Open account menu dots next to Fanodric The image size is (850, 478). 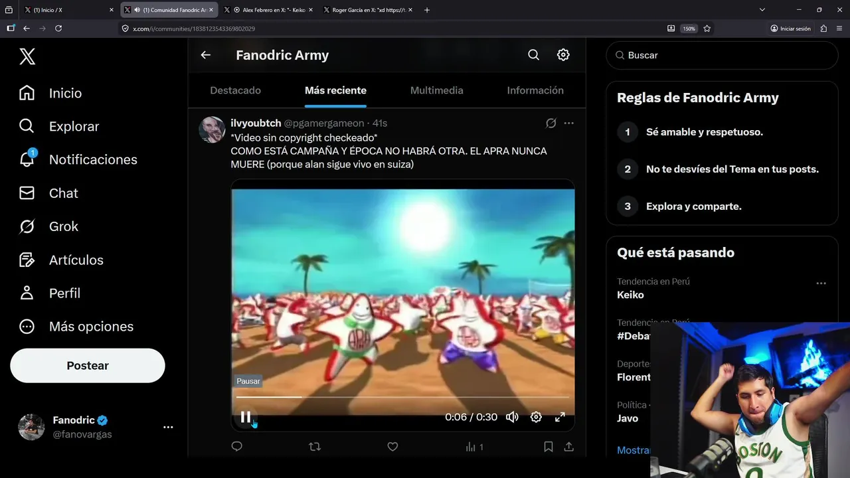click(x=168, y=428)
